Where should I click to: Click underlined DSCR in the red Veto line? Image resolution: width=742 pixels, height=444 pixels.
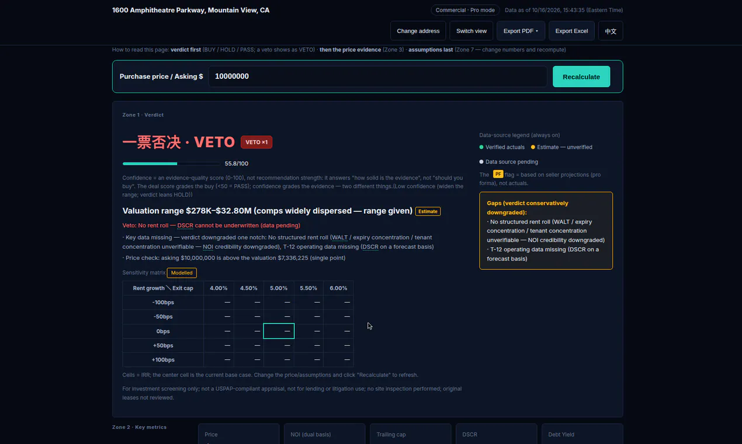[x=185, y=226]
